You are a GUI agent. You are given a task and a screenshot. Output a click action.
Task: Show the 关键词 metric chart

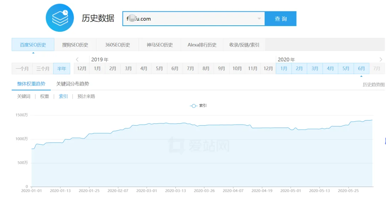click(24, 97)
